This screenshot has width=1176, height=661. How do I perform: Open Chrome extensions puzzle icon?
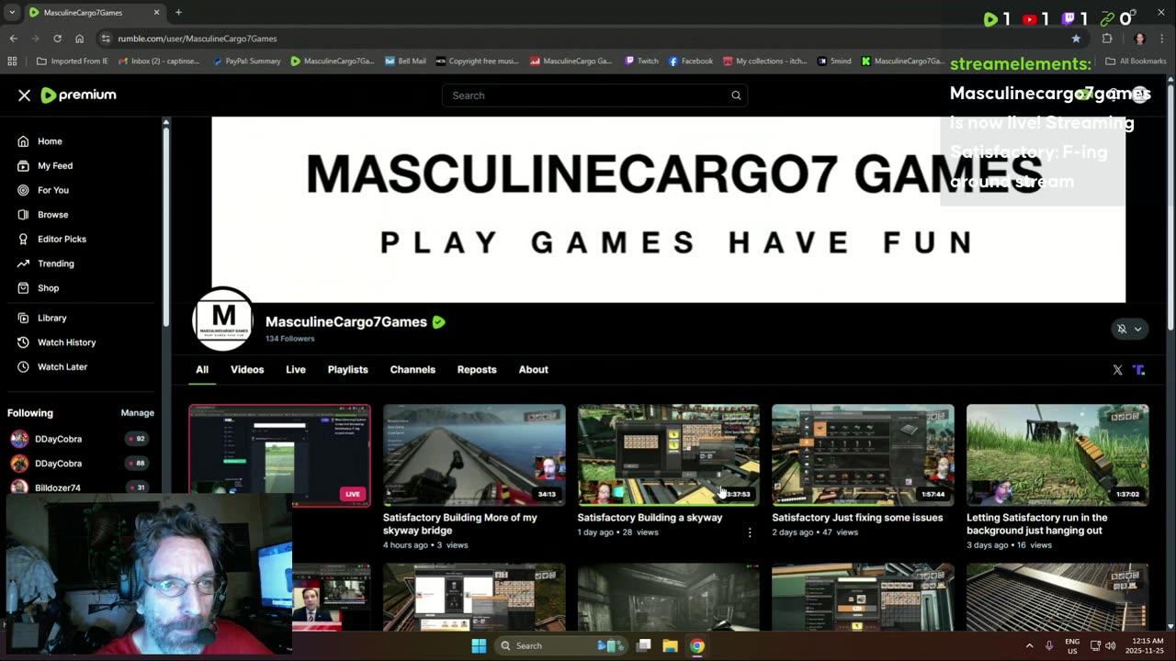1107,39
